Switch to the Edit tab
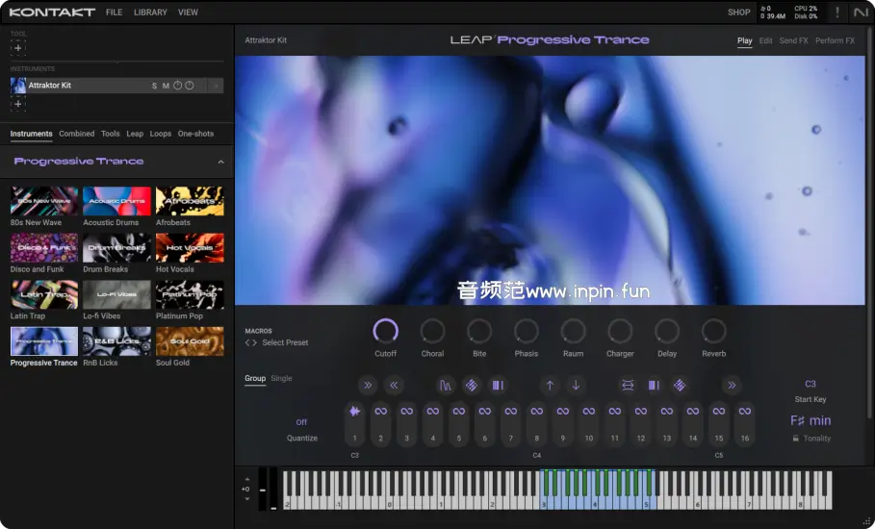 click(x=765, y=40)
